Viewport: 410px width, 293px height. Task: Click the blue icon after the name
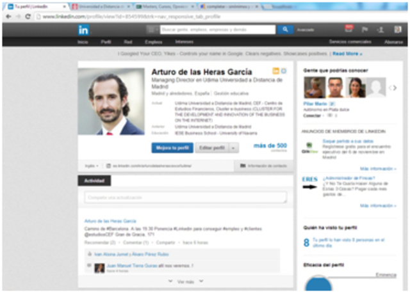click(x=284, y=71)
